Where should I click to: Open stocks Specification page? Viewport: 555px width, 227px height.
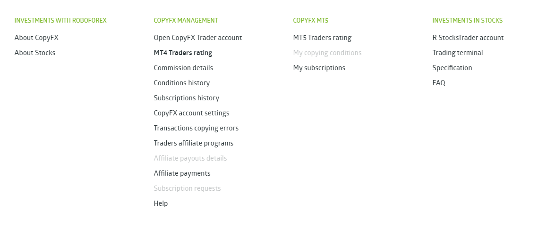click(x=452, y=68)
